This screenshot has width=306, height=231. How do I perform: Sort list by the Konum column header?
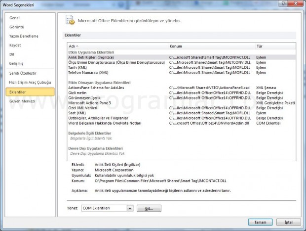point(212,46)
